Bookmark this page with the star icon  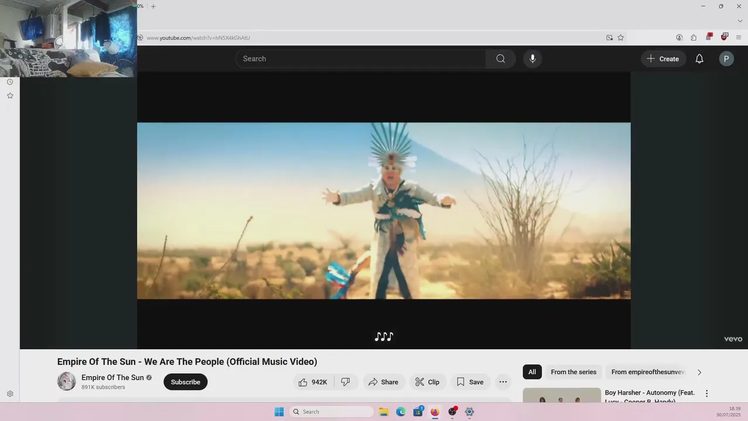621,37
